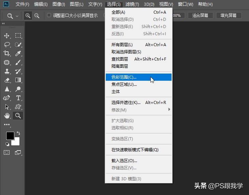The image size is (249, 195).
Task: Choose 全部(A) select all entry
Action: [x=138, y=12]
